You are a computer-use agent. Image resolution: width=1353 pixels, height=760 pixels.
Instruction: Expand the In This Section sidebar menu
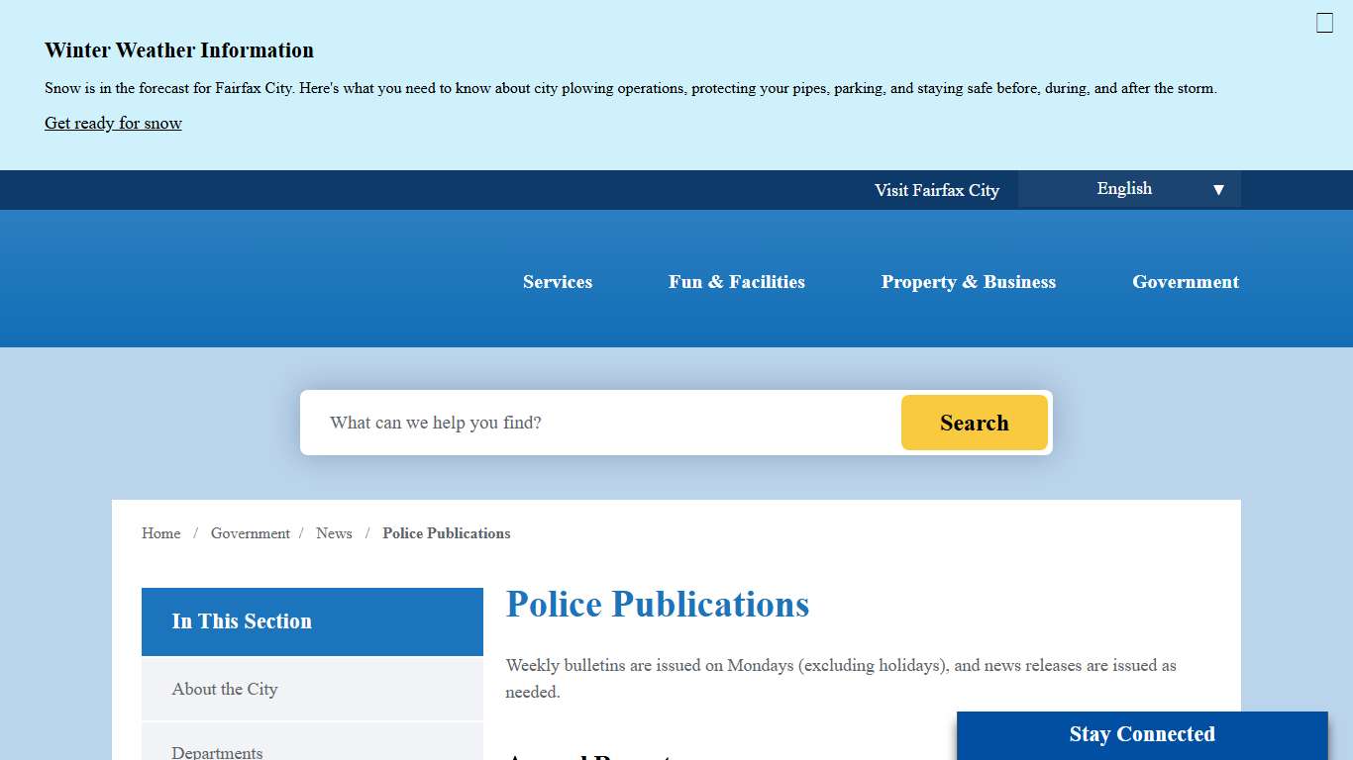[x=242, y=621]
